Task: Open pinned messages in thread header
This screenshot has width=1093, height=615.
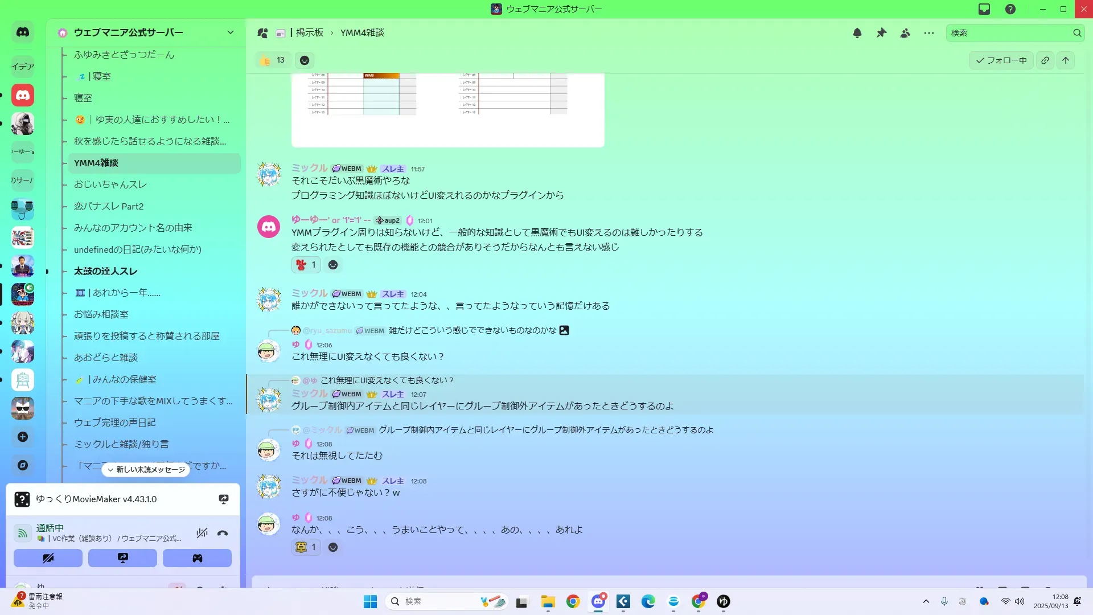Action: [881, 33]
